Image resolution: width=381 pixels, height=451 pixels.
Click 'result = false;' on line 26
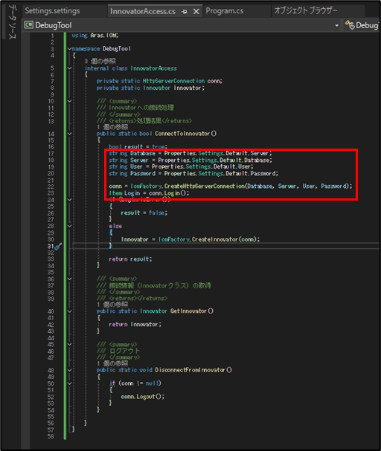144,212
